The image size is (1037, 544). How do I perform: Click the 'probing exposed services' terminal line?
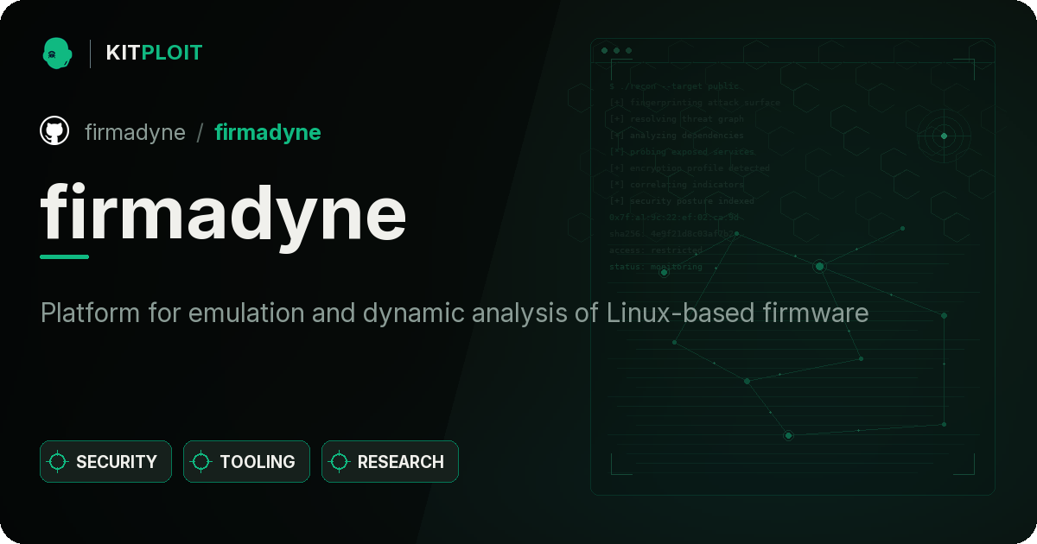point(682,152)
